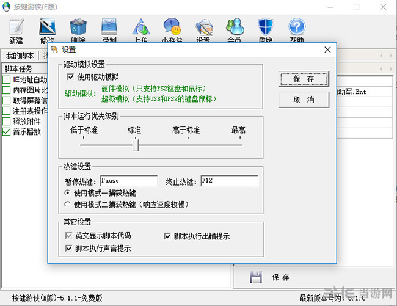Click the 终止热键 input field
Image resolution: width=397 pixels, height=306 pixels.
coord(230,181)
